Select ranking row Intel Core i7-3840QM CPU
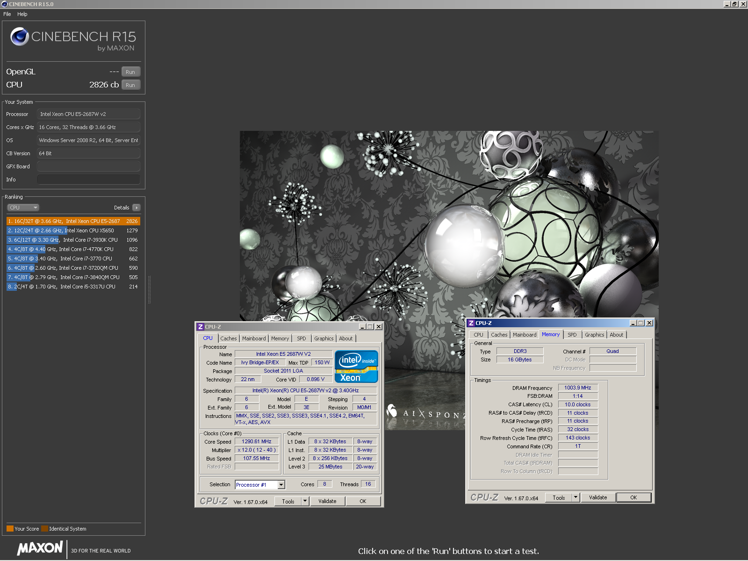This screenshot has width=748, height=561. click(73, 277)
